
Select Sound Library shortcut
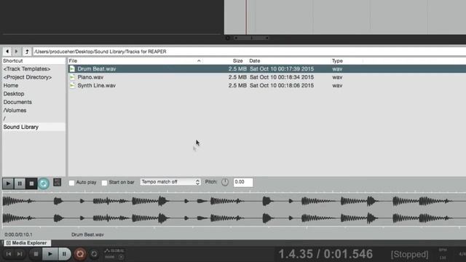click(x=33, y=127)
